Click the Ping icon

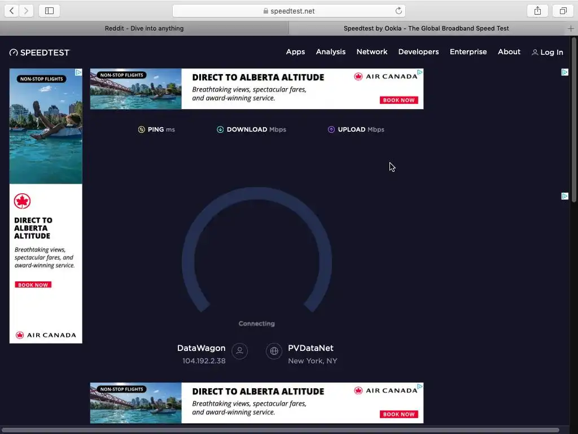pos(141,129)
